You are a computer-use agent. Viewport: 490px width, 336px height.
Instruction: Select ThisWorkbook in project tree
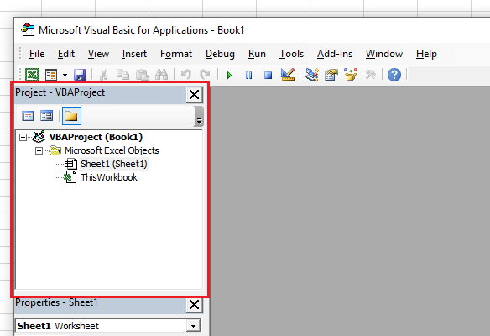109,177
